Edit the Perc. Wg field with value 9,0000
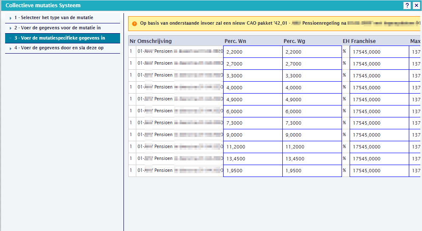 pyautogui.click(x=312, y=135)
